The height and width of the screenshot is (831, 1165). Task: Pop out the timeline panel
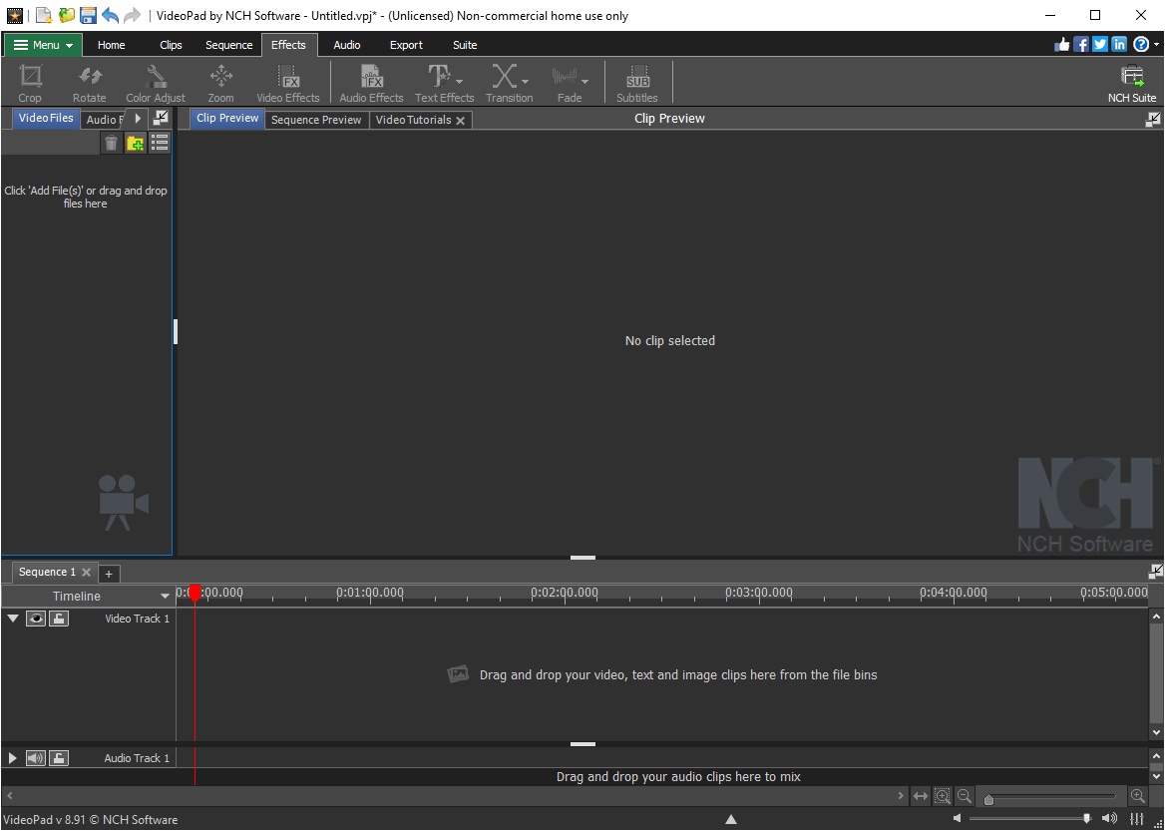point(1155,572)
